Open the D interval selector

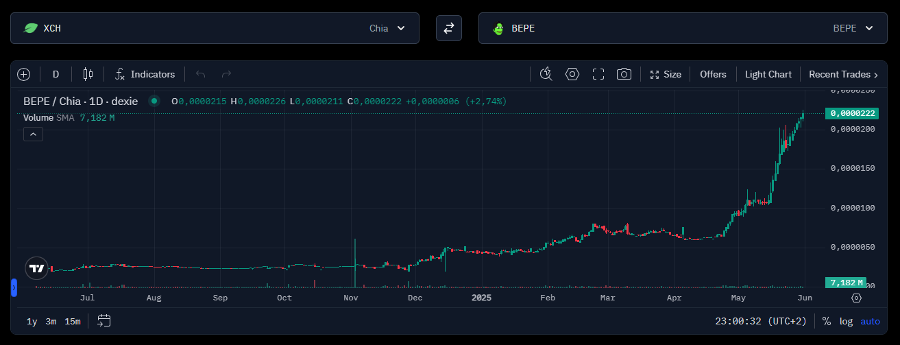[x=56, y=74]
